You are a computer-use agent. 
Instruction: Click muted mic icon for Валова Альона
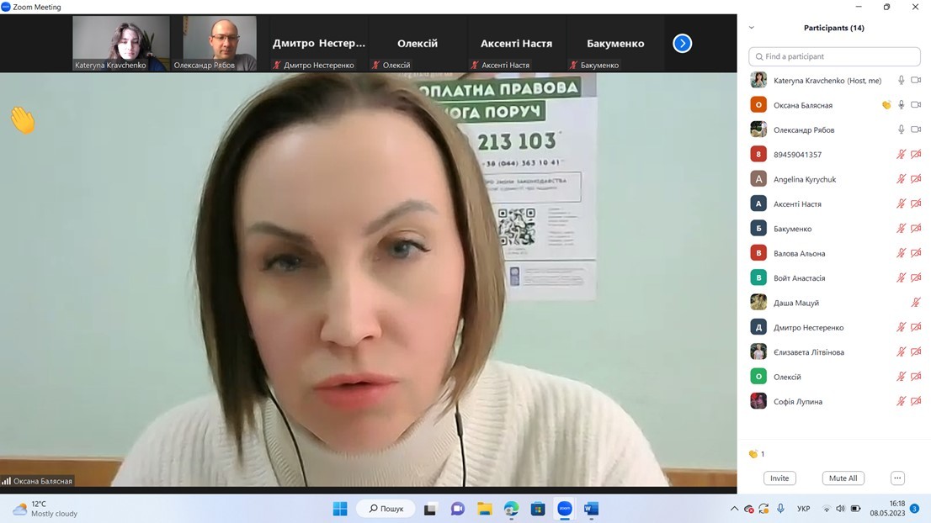pos(901,253)
